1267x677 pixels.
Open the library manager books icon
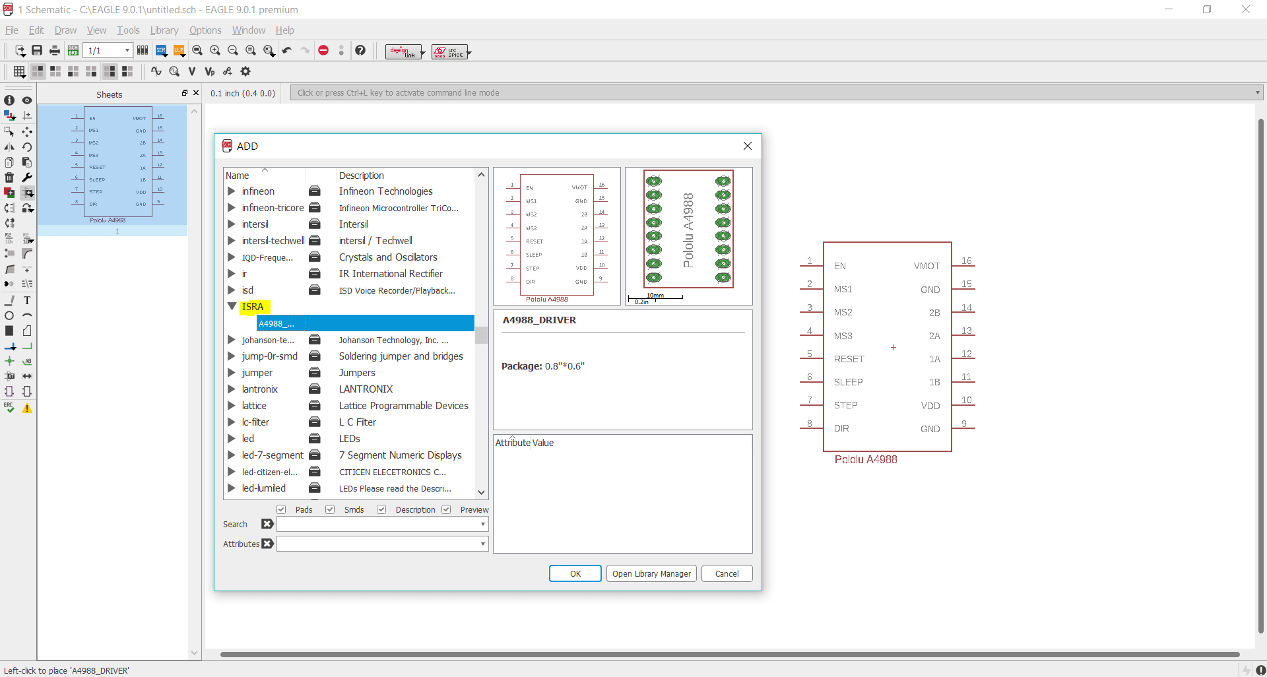[x=143, y=50]
